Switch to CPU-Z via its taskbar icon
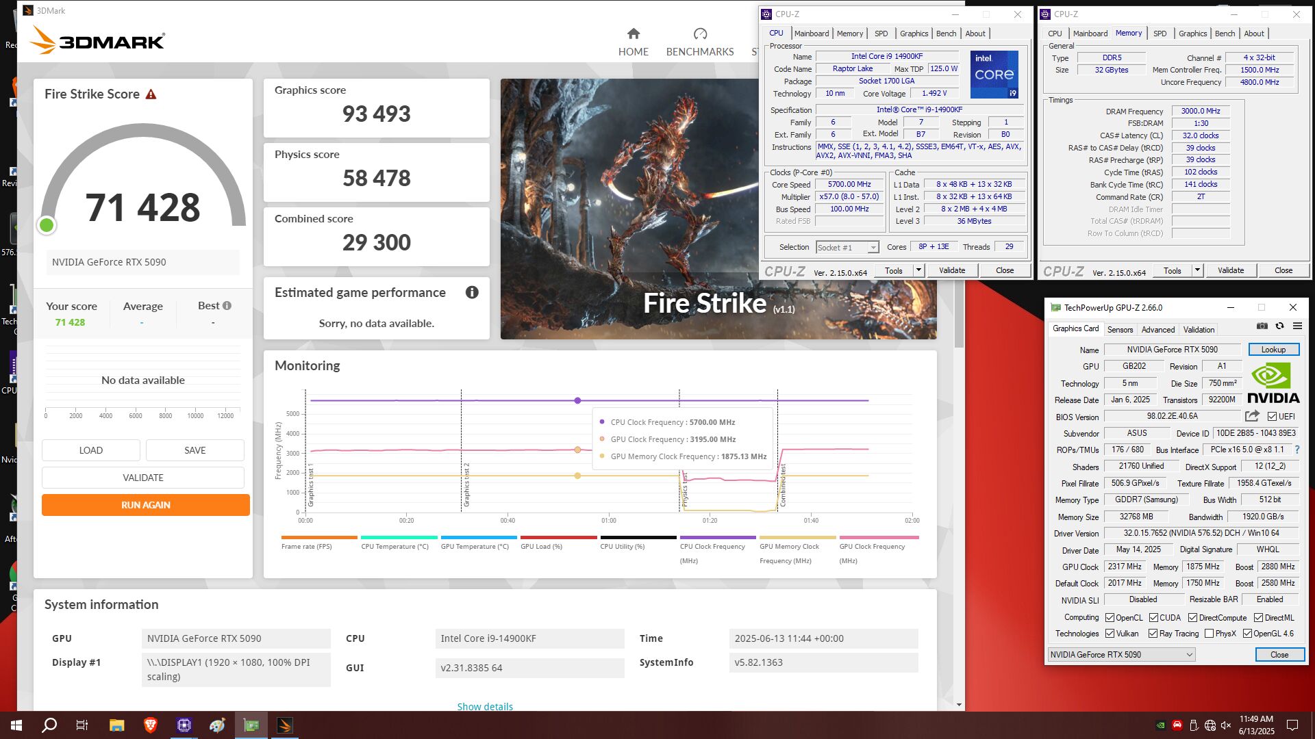 [184, 725]
